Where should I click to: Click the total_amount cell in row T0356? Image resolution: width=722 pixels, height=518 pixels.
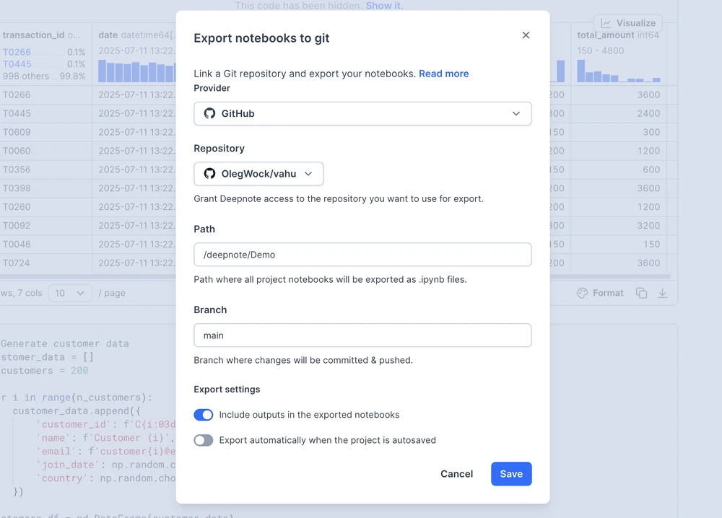(x=619, y=170)
